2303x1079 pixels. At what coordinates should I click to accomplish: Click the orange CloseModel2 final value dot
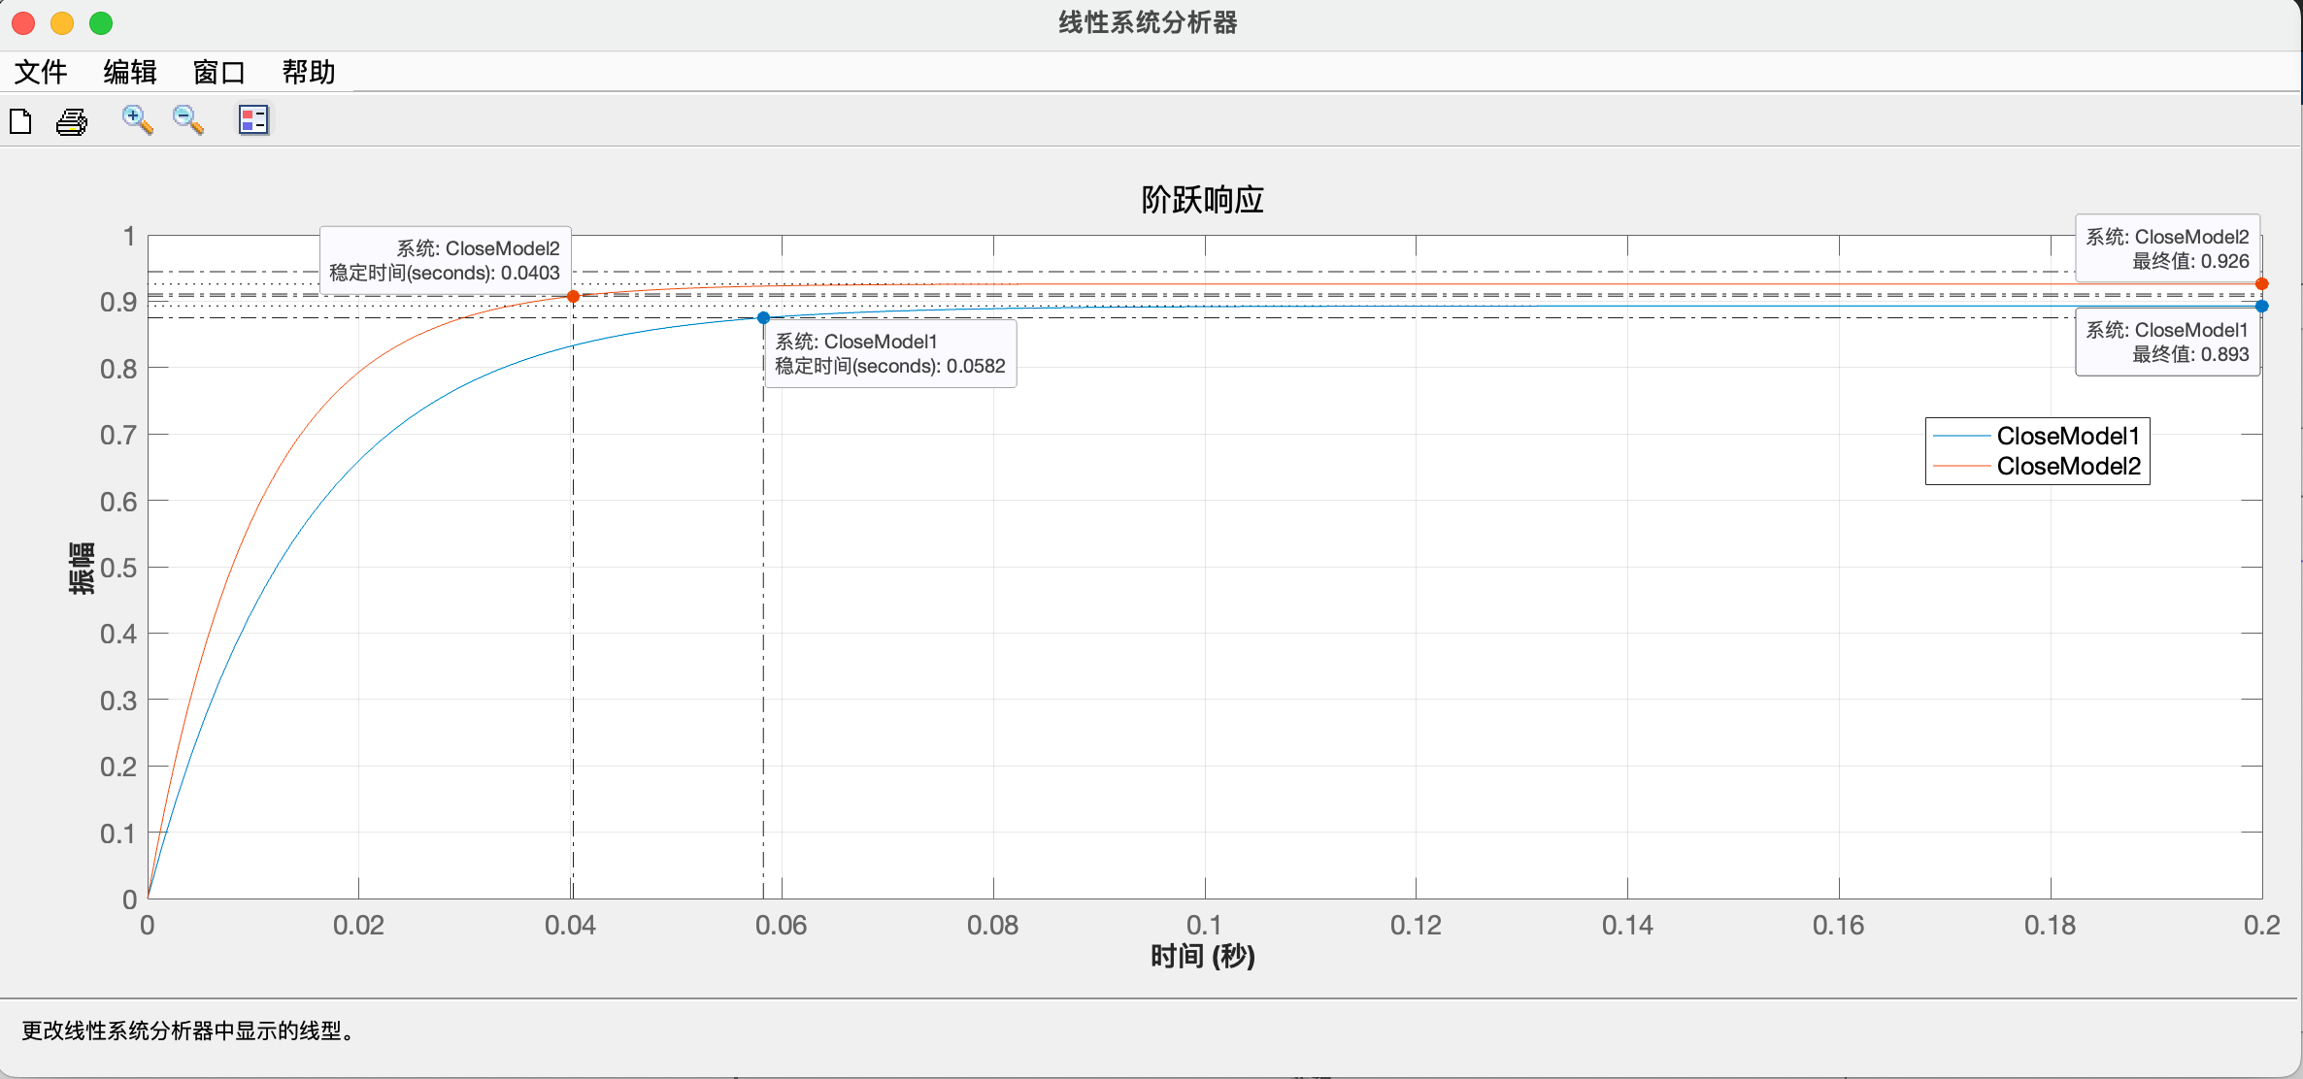[x=2262, y=284]
